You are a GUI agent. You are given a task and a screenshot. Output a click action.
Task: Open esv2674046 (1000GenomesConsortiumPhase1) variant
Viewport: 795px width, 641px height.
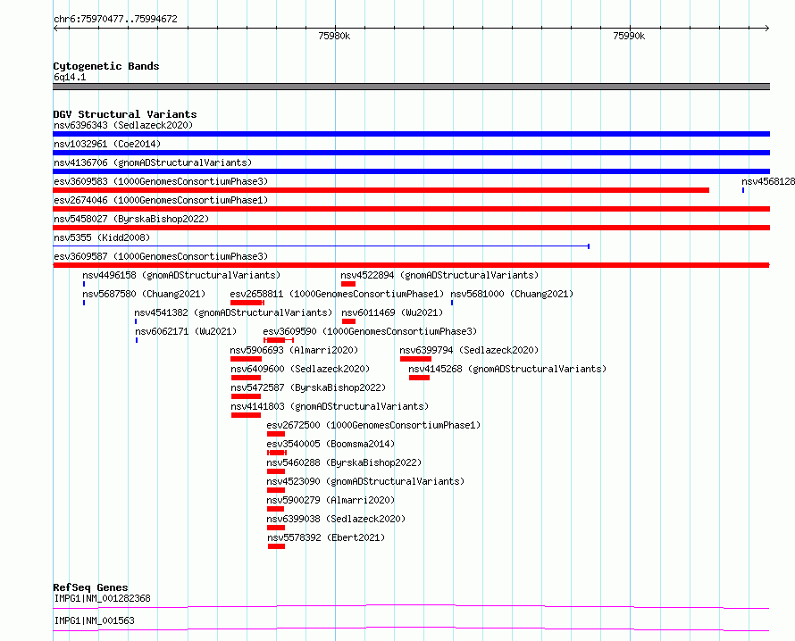(161, 200)
